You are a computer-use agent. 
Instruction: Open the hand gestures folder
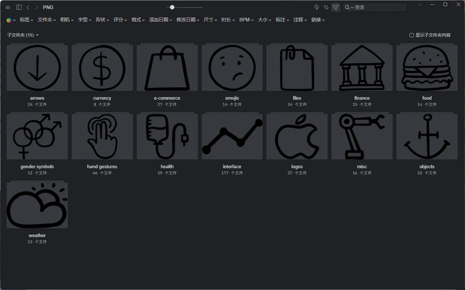point(102,136)
